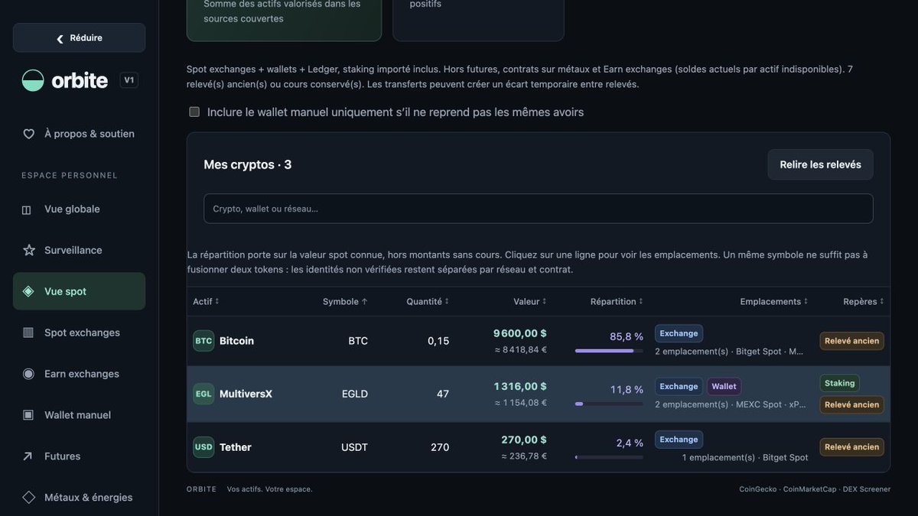Click the EGL asset badge icon

(x=203, y=394)
